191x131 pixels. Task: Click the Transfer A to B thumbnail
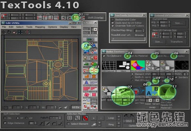[153, 92]
